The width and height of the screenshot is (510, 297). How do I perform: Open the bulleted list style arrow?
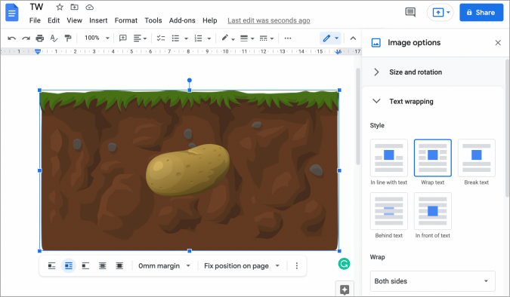(x=186, y=38)
